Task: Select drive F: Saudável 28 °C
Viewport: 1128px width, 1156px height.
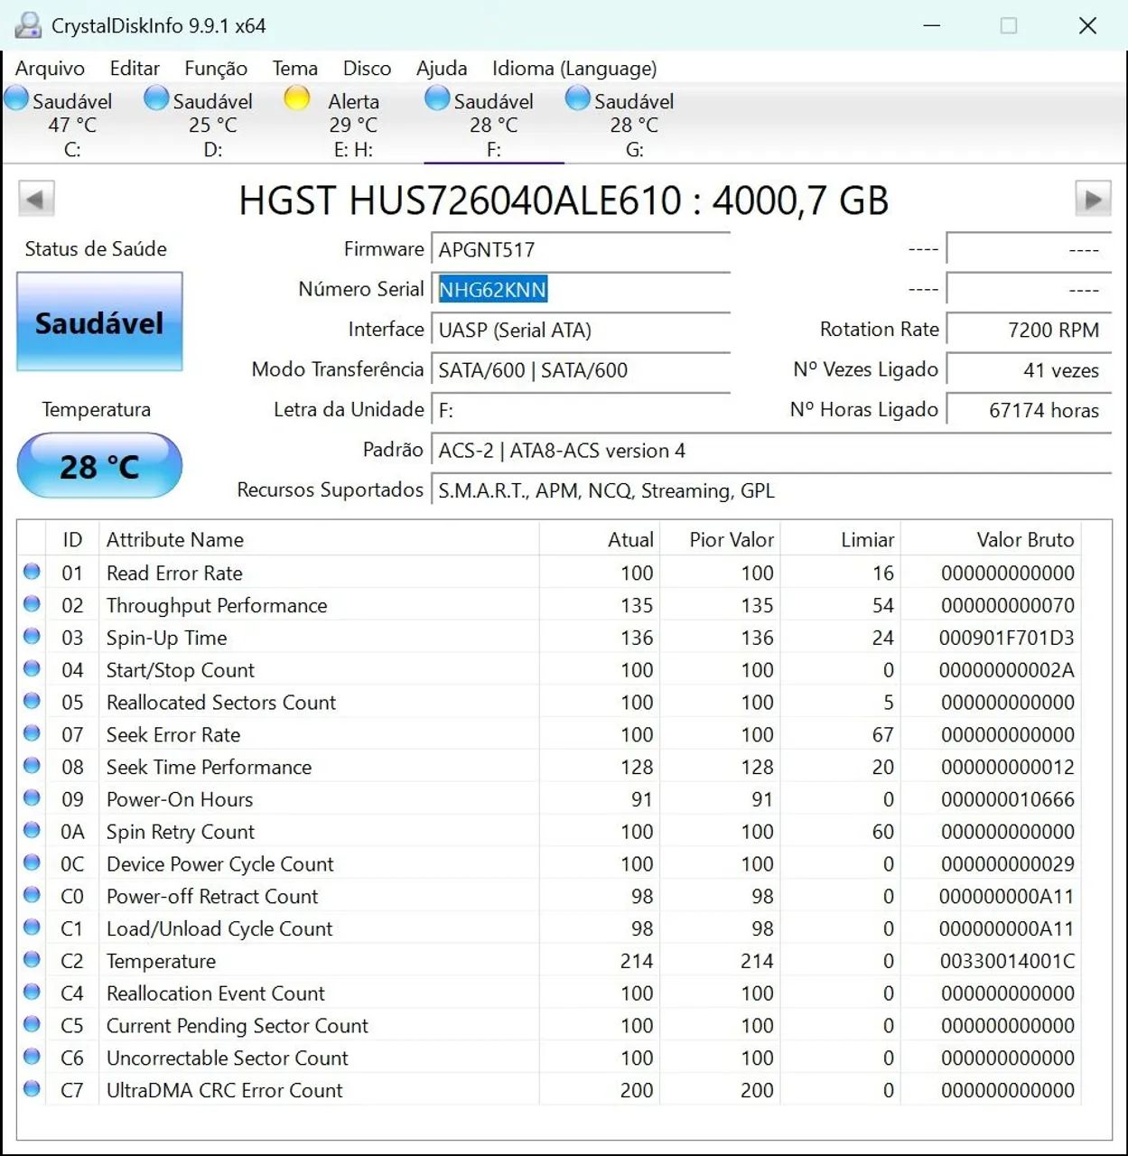Action: [494, 124]
